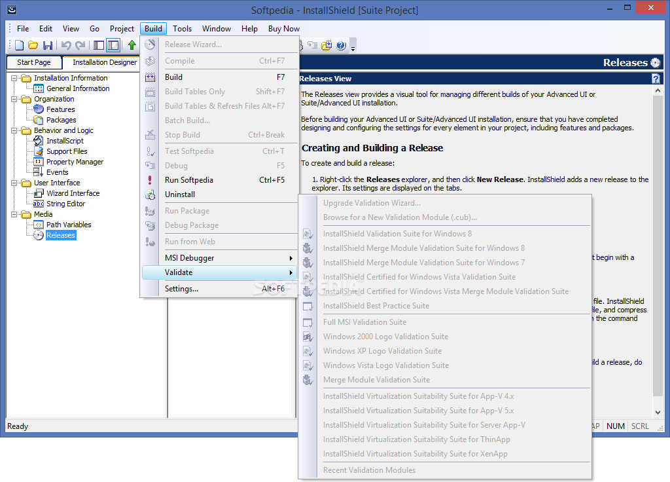The image size is (670, 482).
Task: Switch to the Installation Designer tab
Action: [101, 62]
